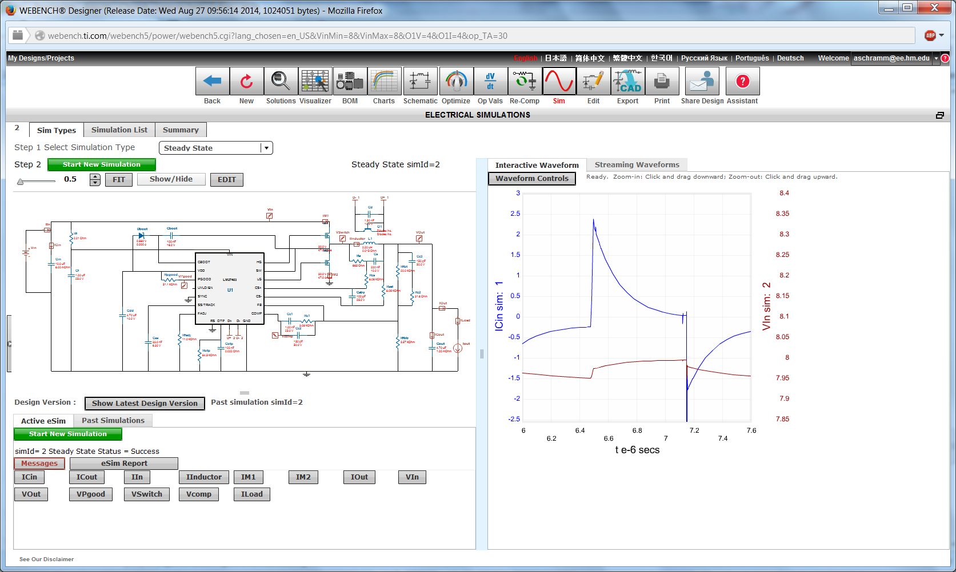The image size is (956, 572).
Task: Open the Solutions magnifier icon
Action: 281,81
